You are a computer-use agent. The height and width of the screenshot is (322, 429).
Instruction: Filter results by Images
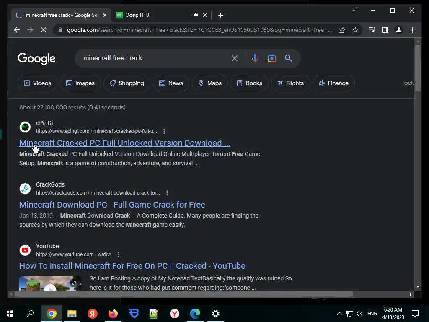80,83
